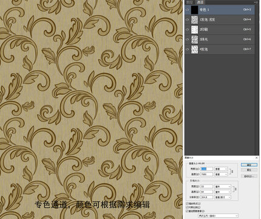Hide the 专色 1 channel eye icon
The image size is (261, 219).
188,10
